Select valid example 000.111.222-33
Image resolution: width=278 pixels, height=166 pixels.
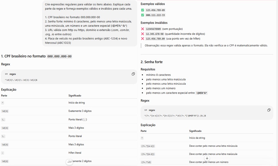coord(155,15)
